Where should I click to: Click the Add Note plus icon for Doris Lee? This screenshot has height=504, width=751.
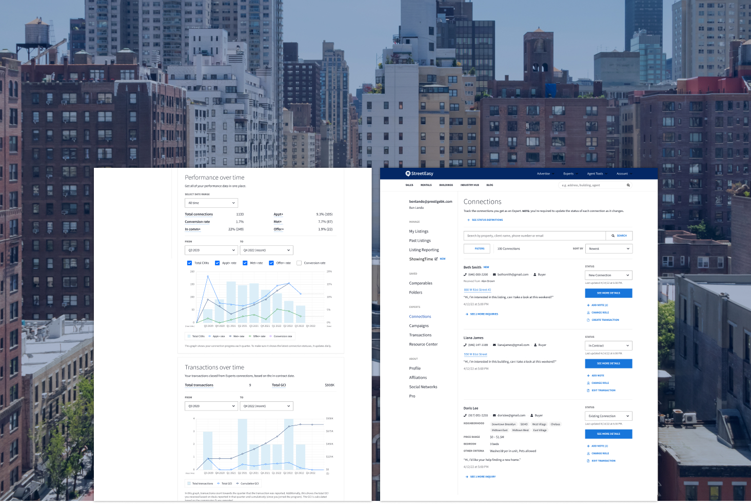[588, 446]
